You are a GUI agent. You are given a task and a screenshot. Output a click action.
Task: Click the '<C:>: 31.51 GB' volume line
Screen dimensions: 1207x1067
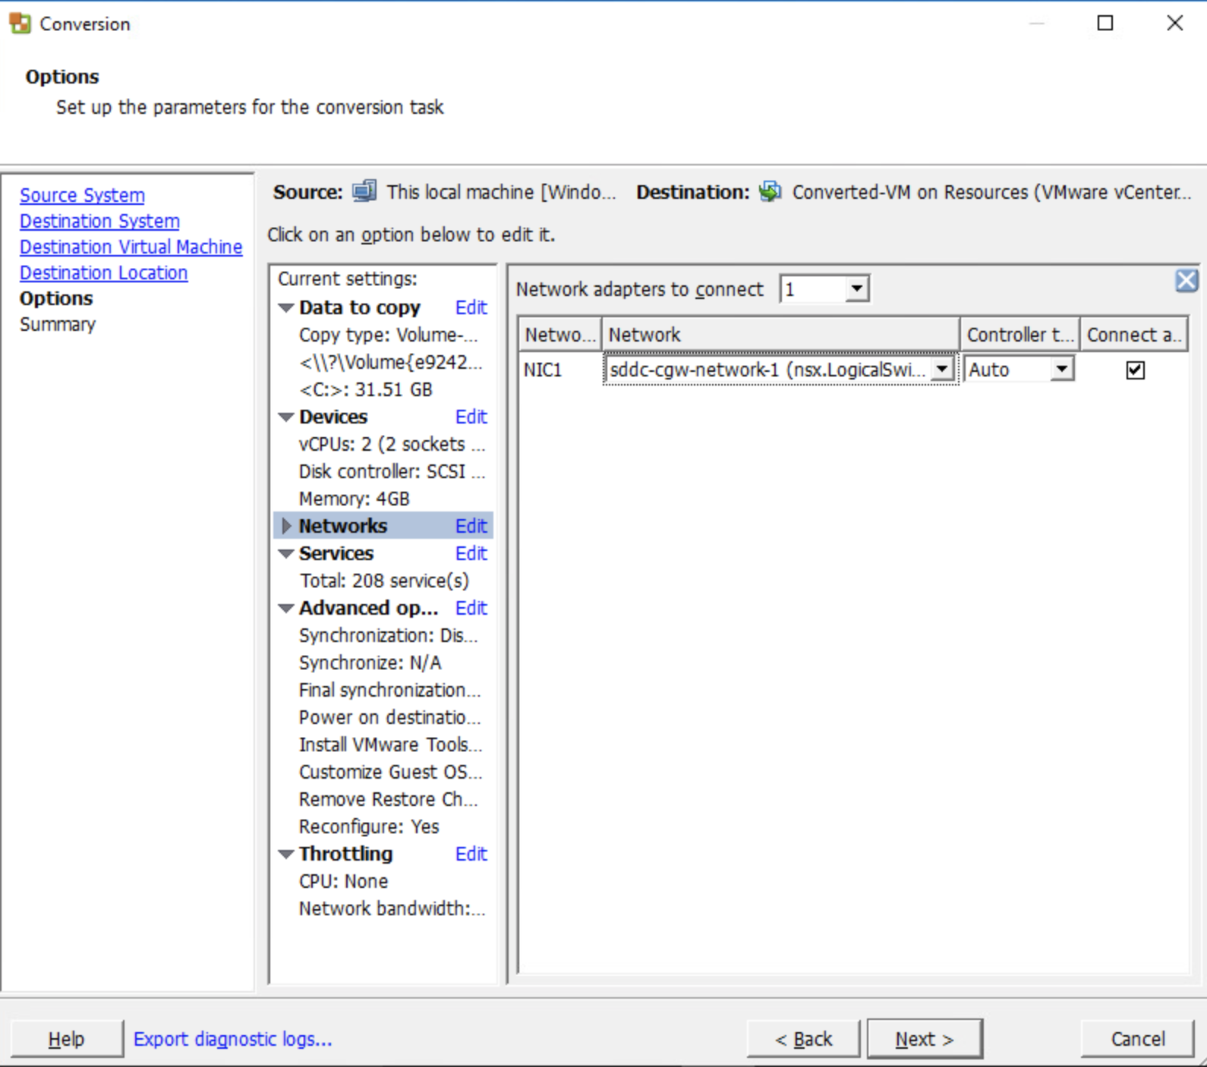[x=366, y=389]
